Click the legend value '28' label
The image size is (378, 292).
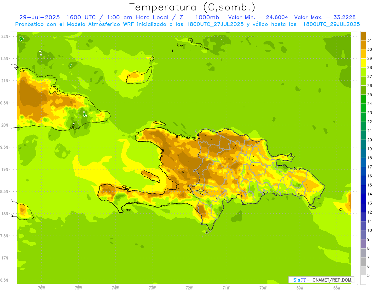(x=369, y=67)
